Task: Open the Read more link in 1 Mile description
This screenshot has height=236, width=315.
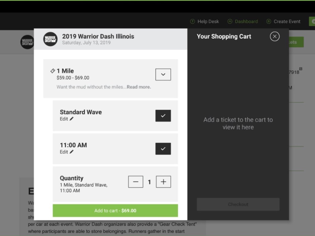Action: pos(139,87)
